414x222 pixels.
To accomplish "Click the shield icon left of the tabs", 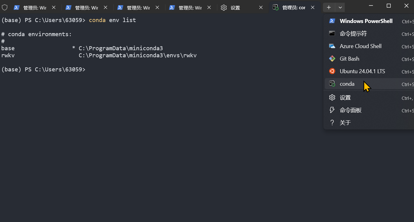I will click(x=5, y=7).
